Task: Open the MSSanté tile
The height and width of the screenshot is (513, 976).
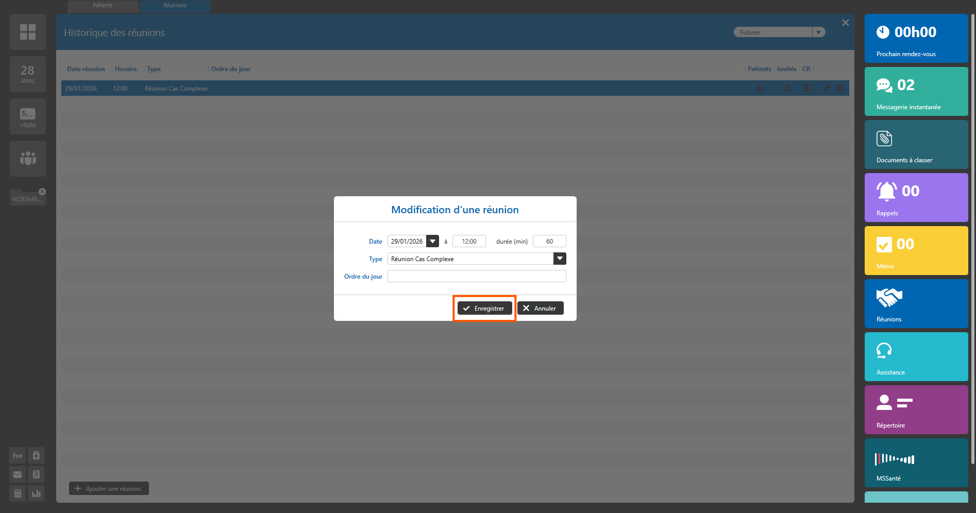Action: point(916,463)
